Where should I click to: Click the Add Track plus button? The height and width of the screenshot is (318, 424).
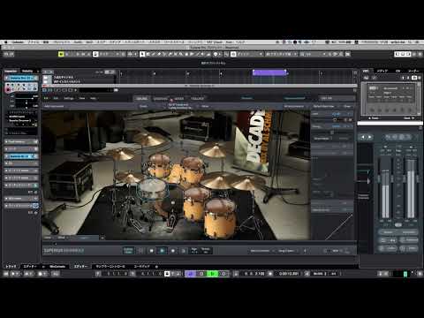pos(46,72)
